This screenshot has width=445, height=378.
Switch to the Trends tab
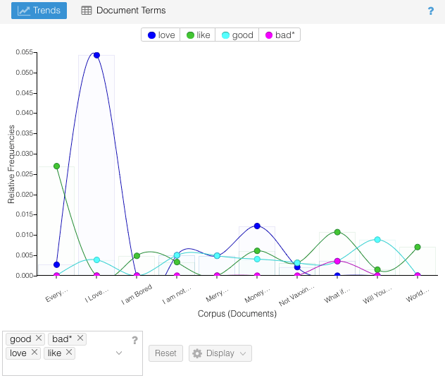tap(39, 11)
